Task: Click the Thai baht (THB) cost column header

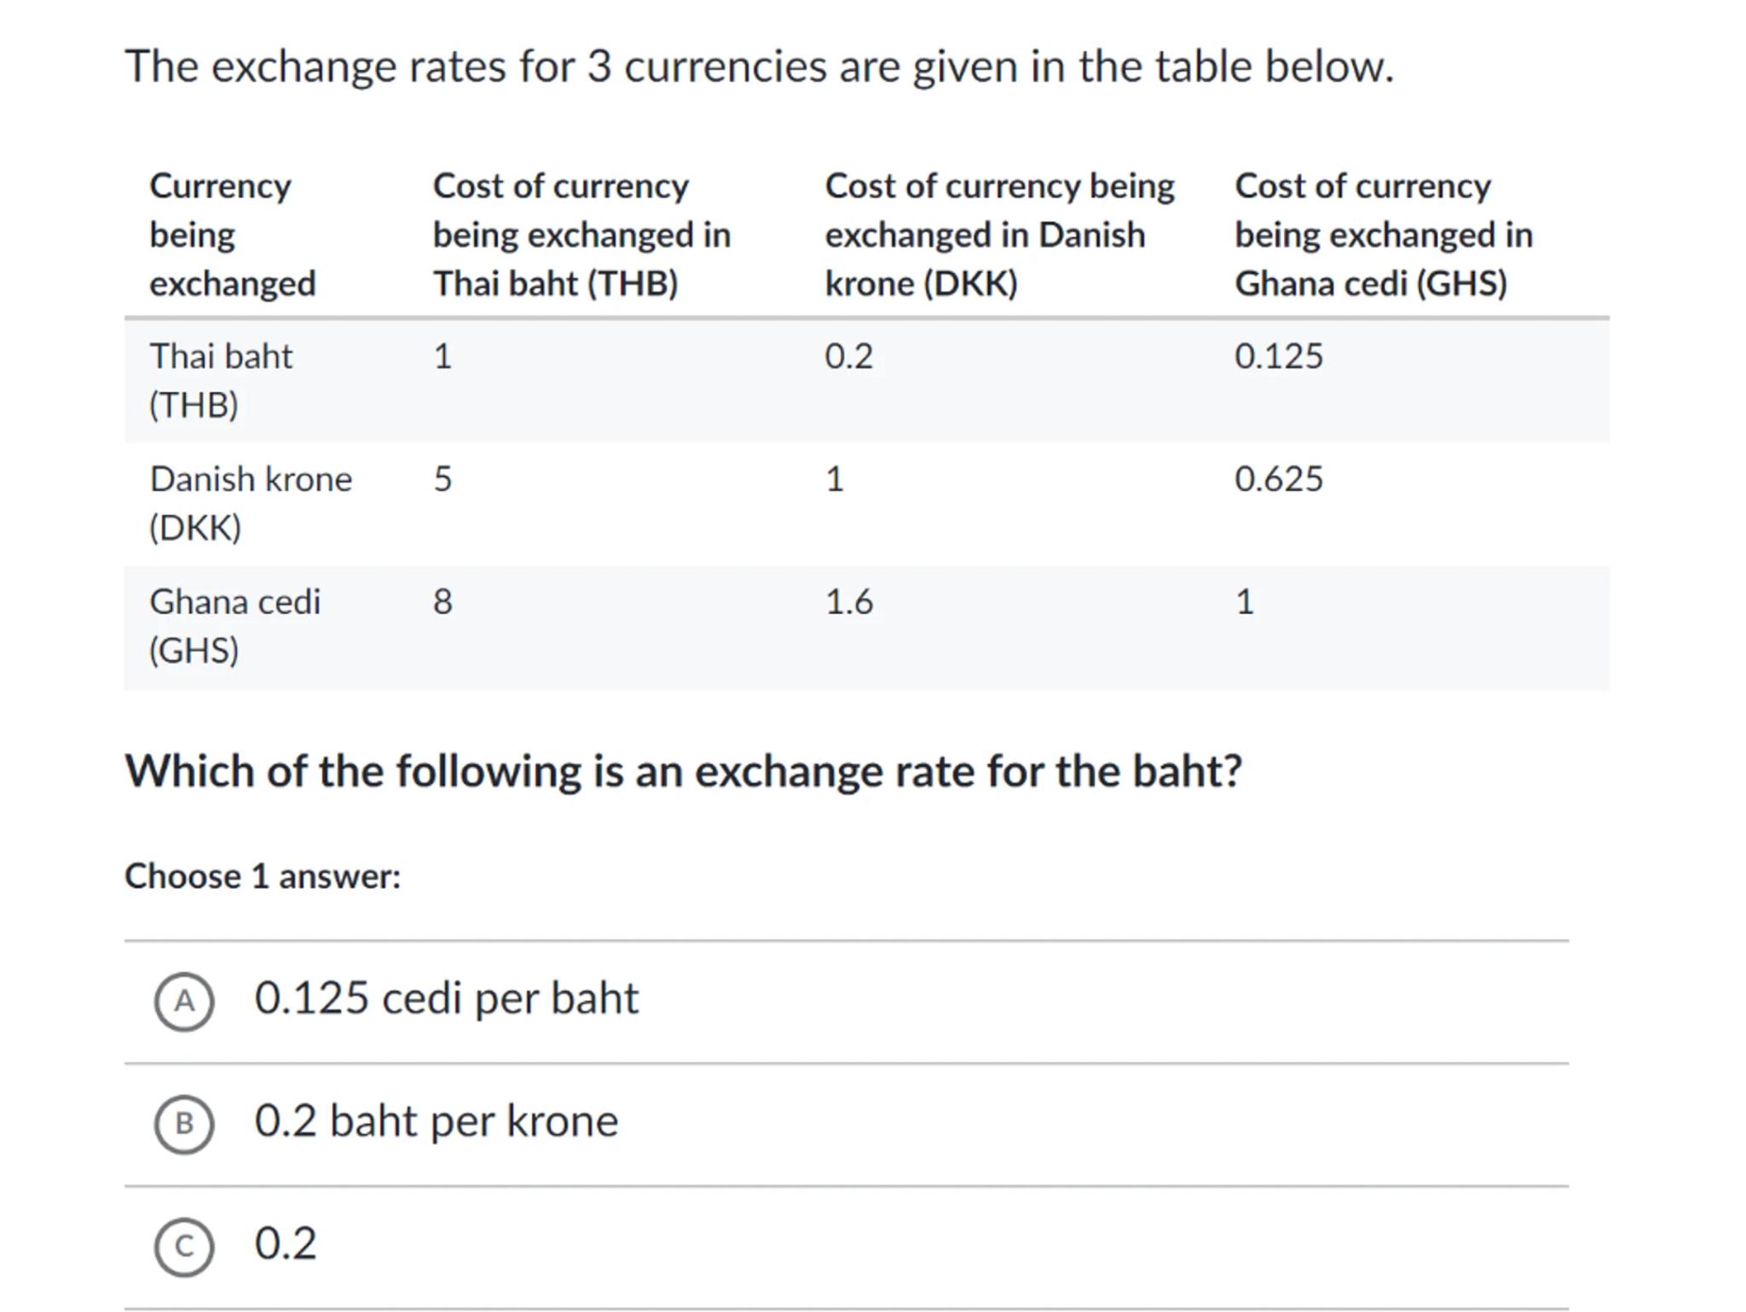Action: pos(581,234)
